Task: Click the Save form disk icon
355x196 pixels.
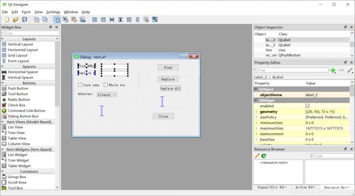Action: pos(25,20)
